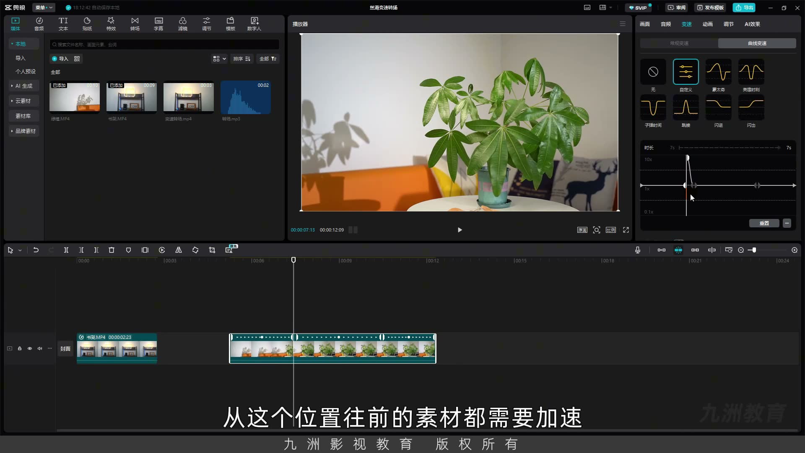Viewport: 805px width, 453px height.
Task: Open the 模板 (Template) tab
Action: pyautogui.click(x=231, y=24)
